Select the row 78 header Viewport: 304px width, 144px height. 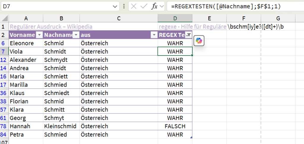(x=4, y=126)
